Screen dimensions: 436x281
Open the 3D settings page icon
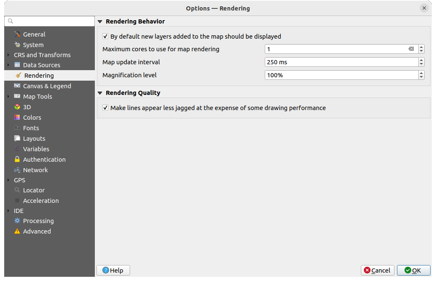(18, 107)
